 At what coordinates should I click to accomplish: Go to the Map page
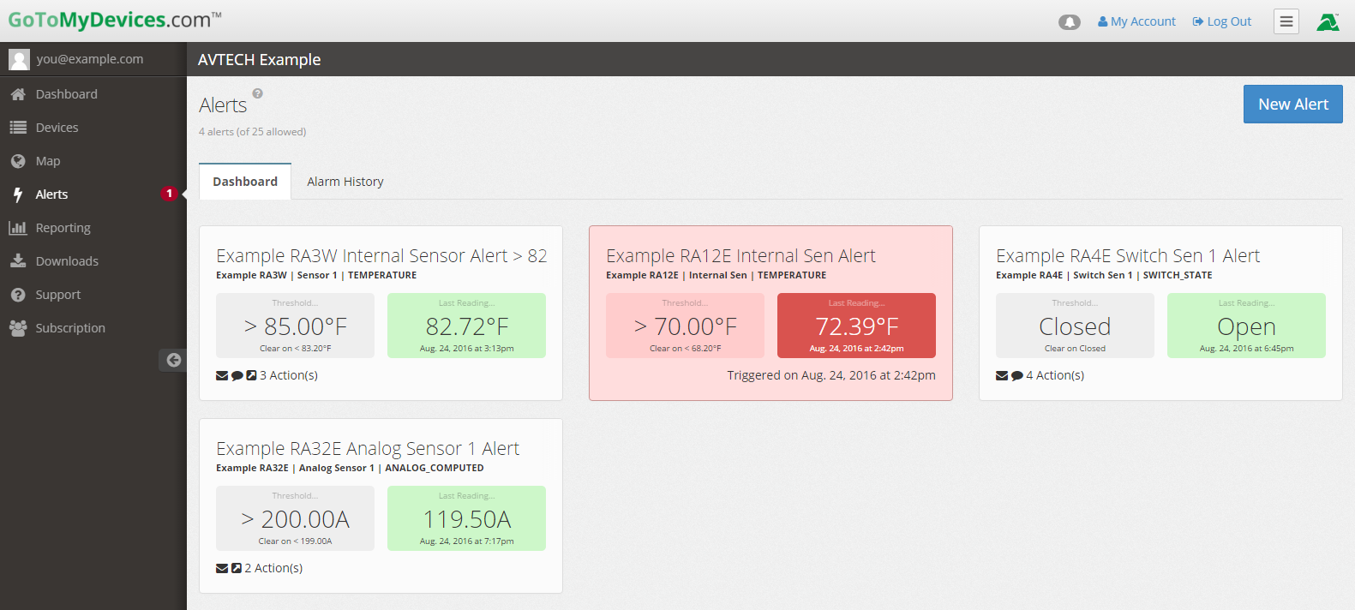(x=48, y=161)
